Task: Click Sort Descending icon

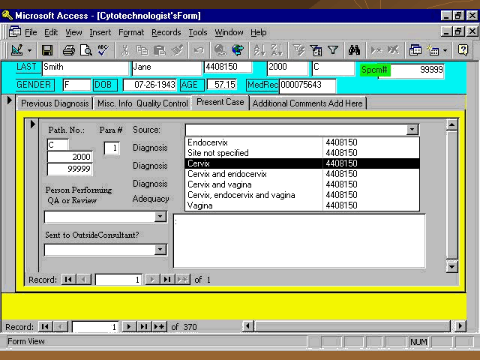Action: pyautogui.click(x=276, y=50)
